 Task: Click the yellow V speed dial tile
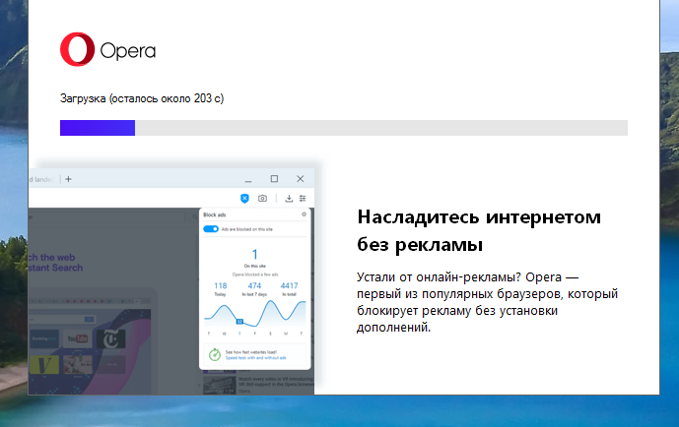tap(44, 365)
